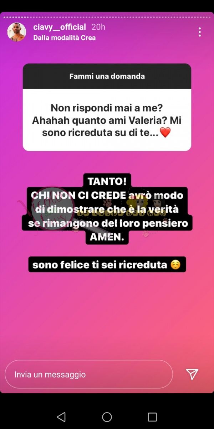Tap the question text about Valeria
The width and height of the screenshot is (214, 429).
click(107, 120)
